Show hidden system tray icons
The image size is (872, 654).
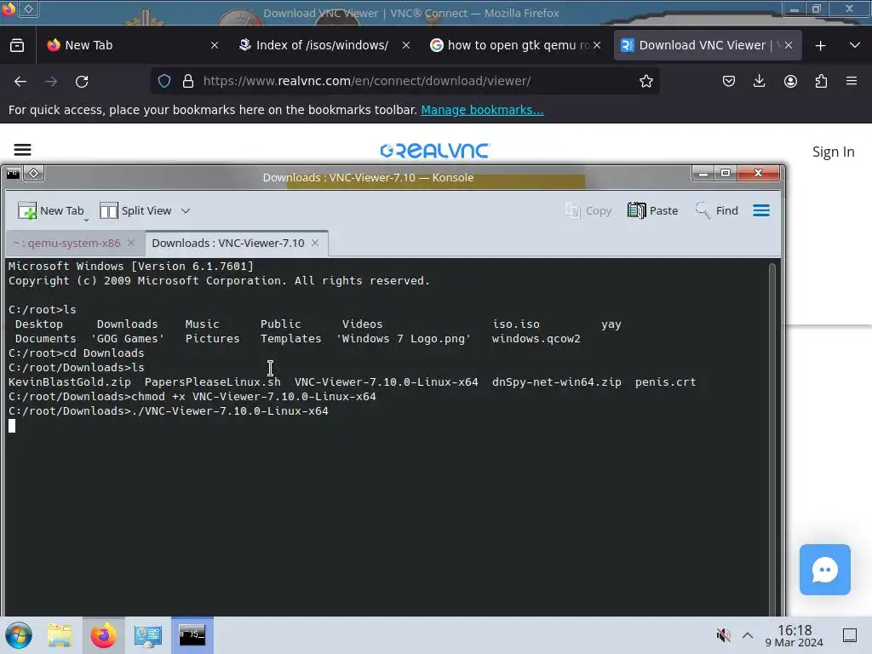tap(748, 635)
